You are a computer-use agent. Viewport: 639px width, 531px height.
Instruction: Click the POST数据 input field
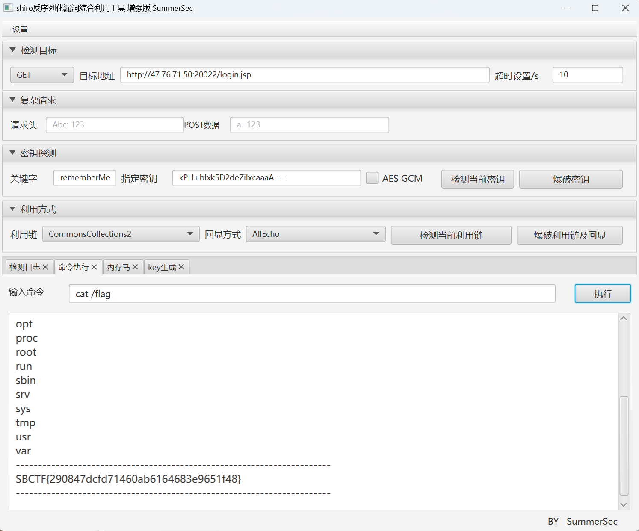[x=310, y=125]
